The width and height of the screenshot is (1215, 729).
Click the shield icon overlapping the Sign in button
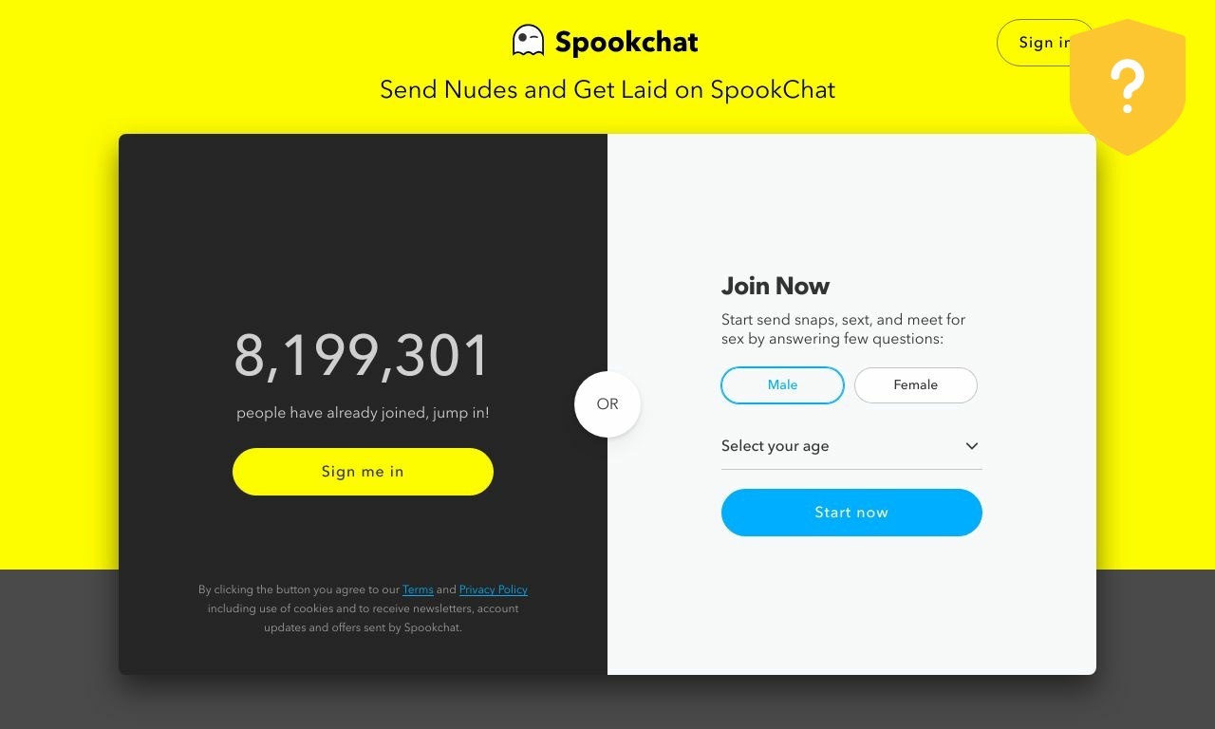click(x=1128, y=85)
